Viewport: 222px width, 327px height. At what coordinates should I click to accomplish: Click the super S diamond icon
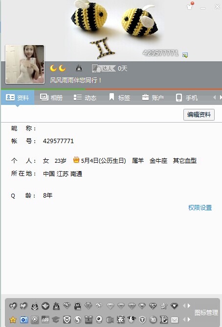point(153,306)
